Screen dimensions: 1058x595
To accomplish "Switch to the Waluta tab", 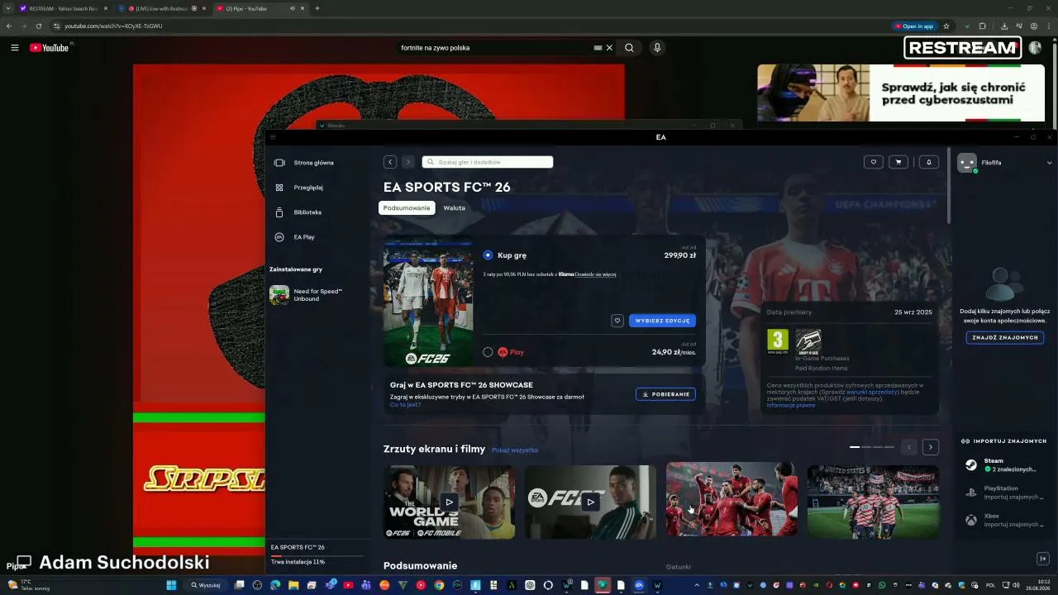I will [x=454, y=207].
